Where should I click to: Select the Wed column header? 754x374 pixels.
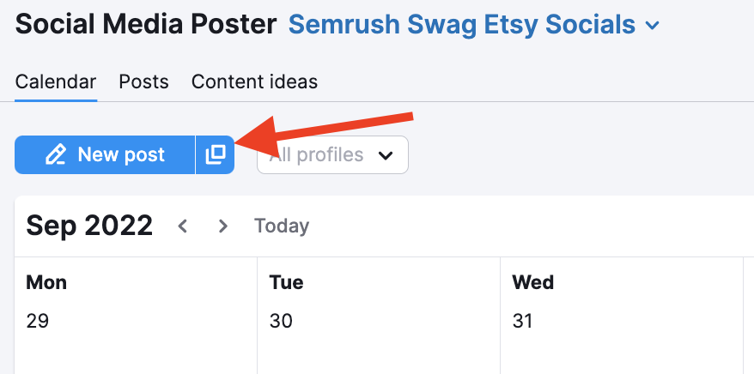pyautogui.click(x=531, y=282)
